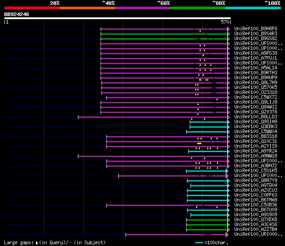Select the UniRef100_C5WWX4 label
Screen dimensions: 285x246
pyautogui.click(x=256, y=131)
